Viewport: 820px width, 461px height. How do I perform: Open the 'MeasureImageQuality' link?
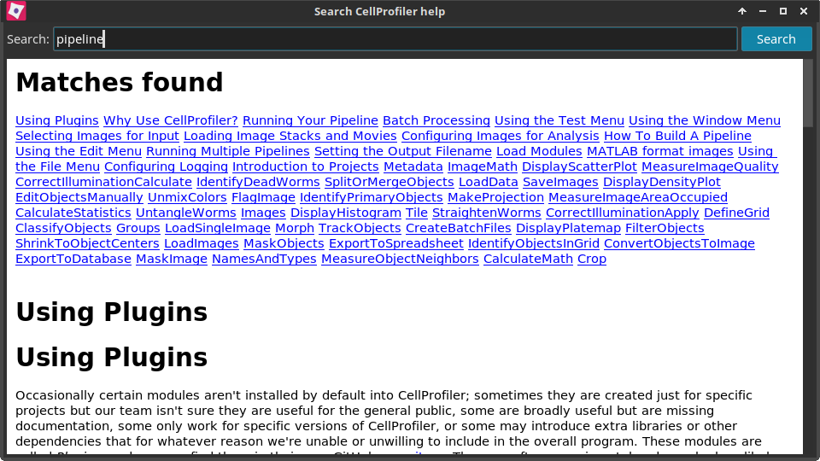tap(710, 166)
